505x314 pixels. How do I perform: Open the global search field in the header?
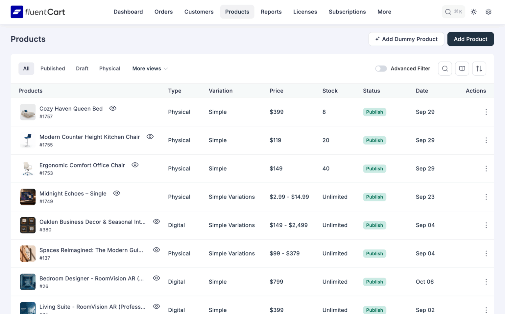(x=453, y=12)
